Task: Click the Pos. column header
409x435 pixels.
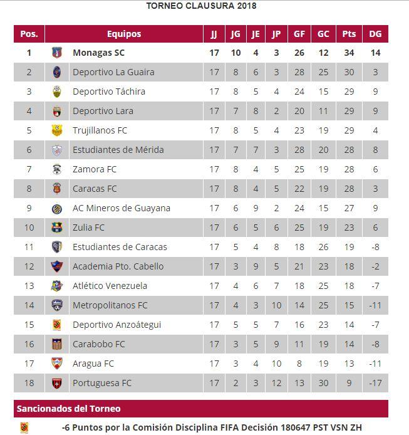Action: pos(29,34)
